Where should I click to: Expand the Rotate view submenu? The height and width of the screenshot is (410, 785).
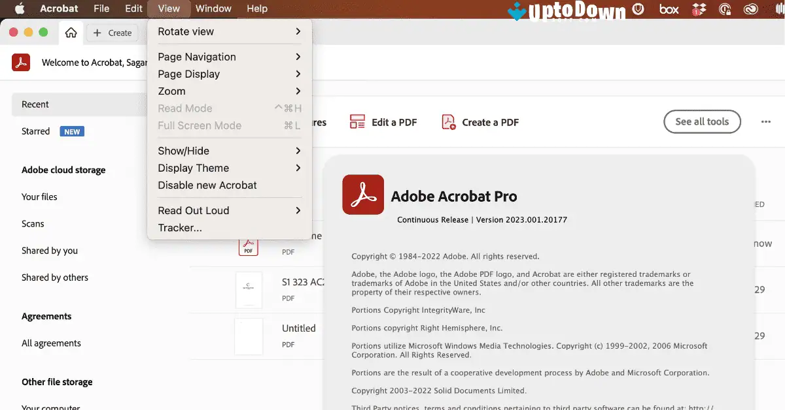tap(185, 31)
